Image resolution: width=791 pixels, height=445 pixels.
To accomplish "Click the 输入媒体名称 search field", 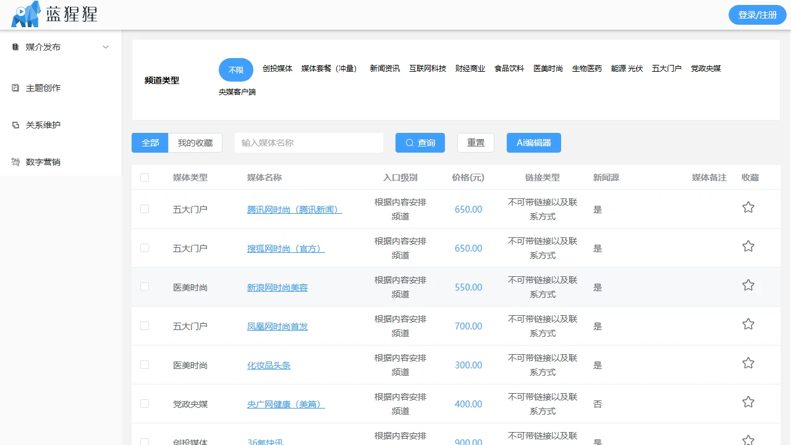I will pyautogui.click(x=309, y=143).
